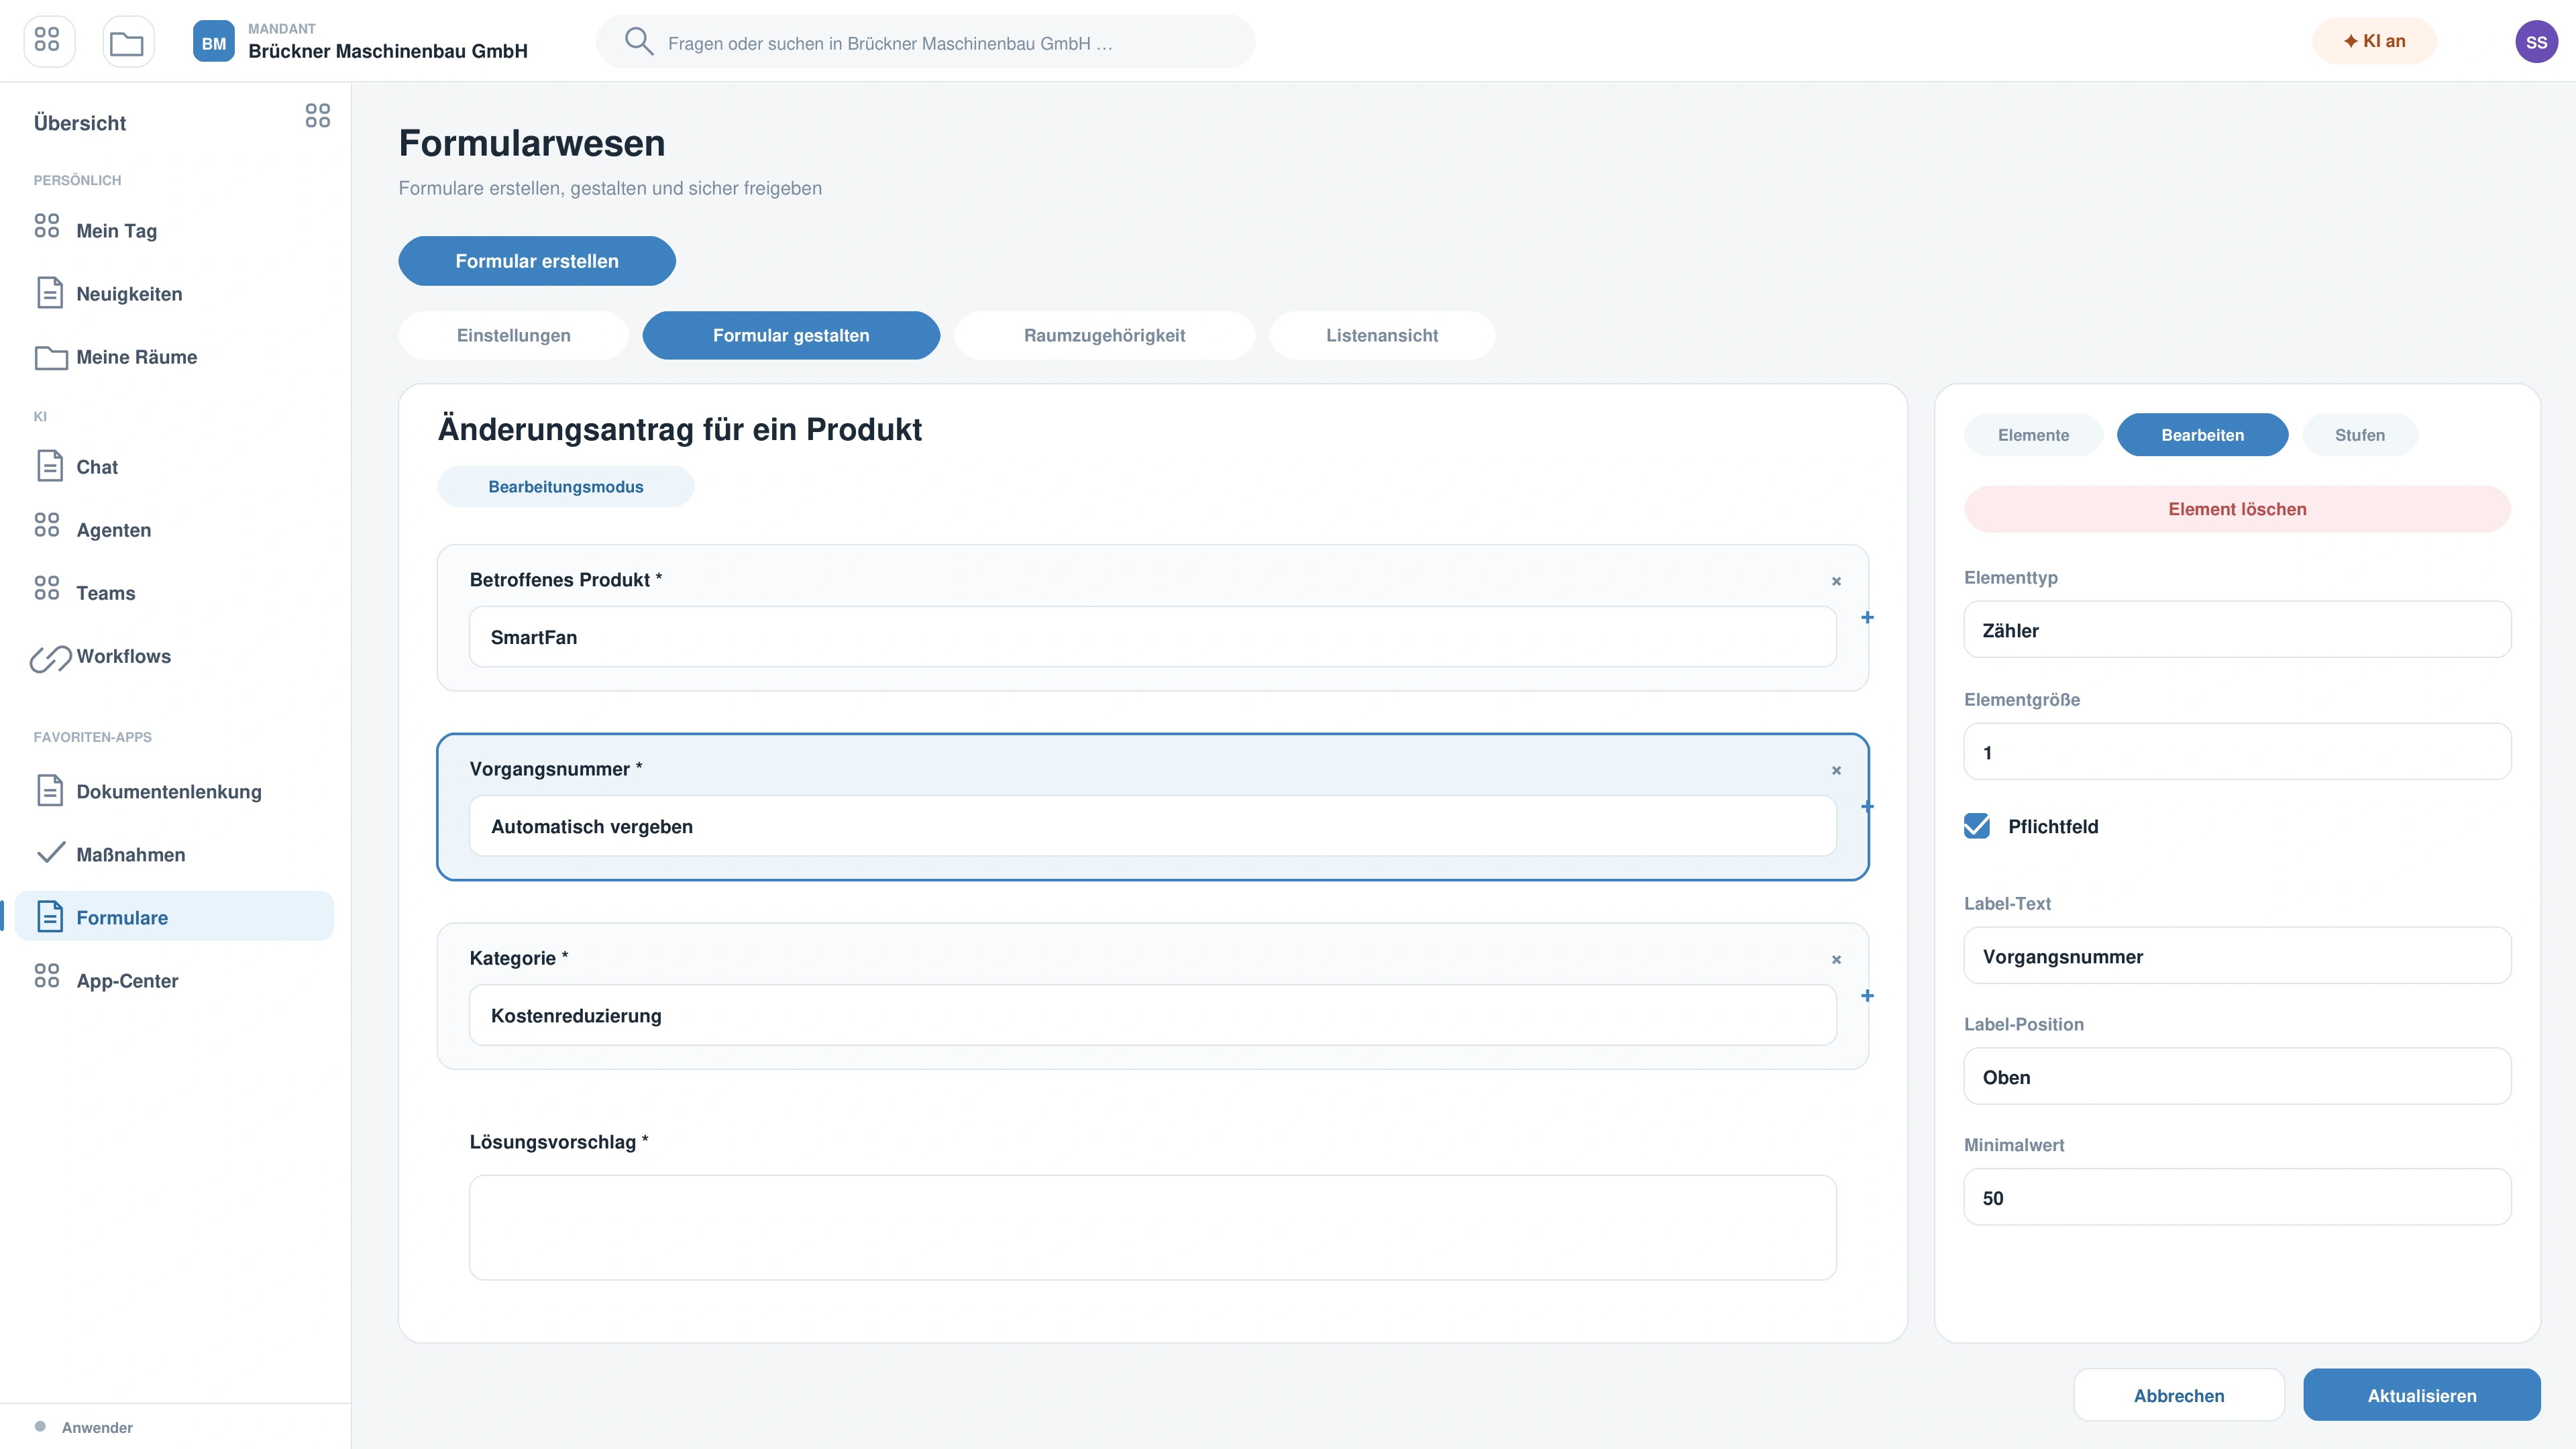Click the Aktualisieren button
This screenshot has height=1449, width=2576.
(2421, 1395)
